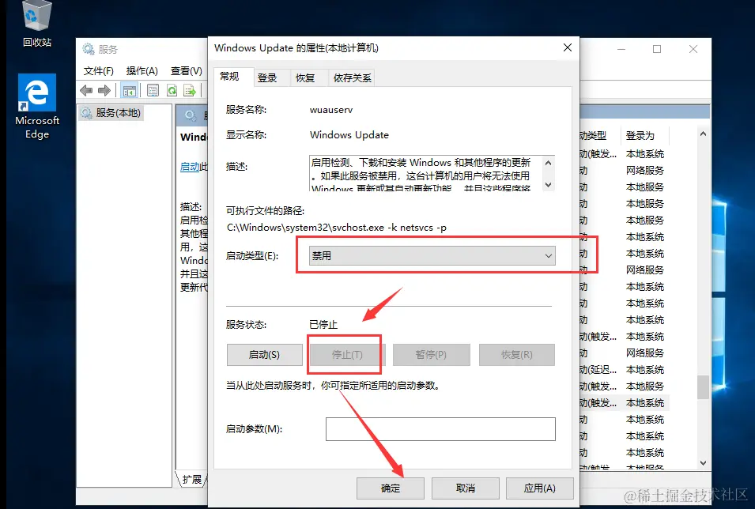
Task: Click the properties sheet toolbar icon
Action: [153, 90]
